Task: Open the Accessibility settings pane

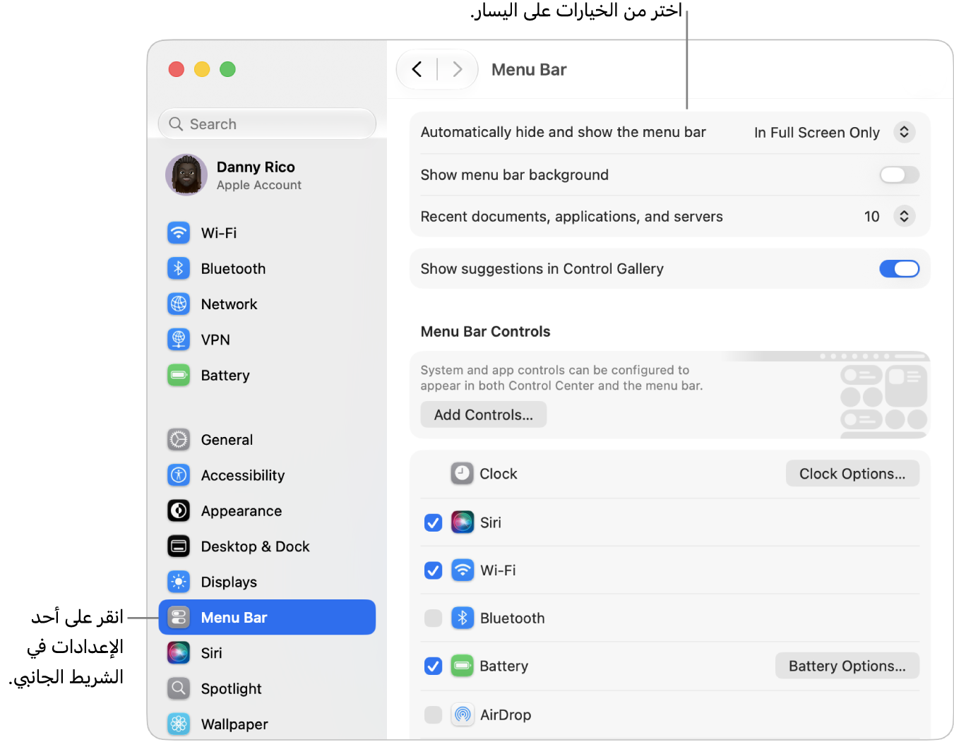Action: [x=267, y=475]
